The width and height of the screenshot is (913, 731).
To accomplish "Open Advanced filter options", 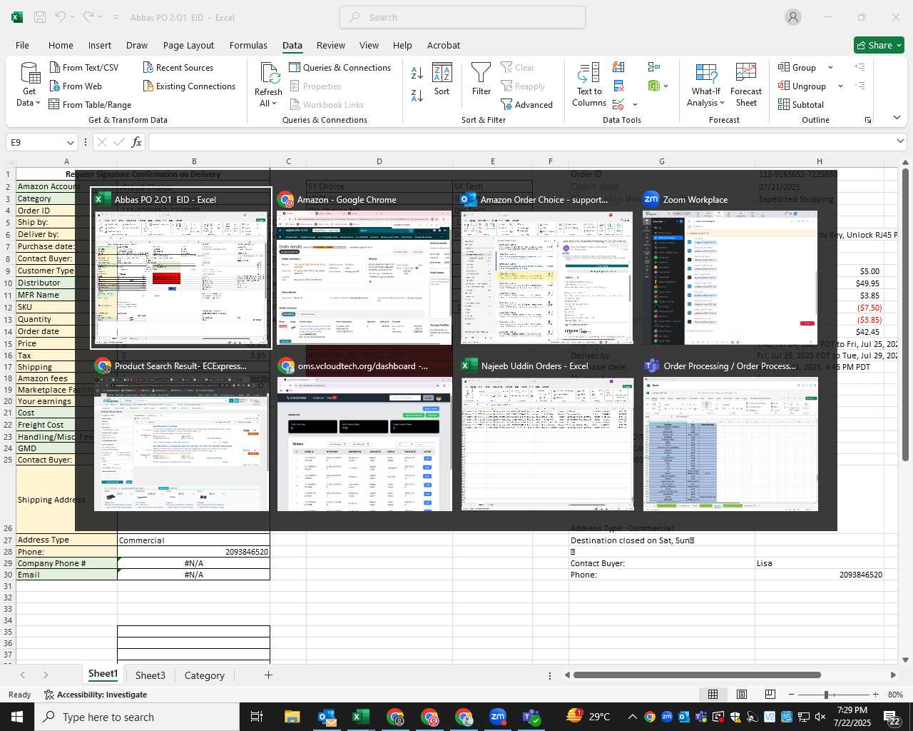I will (x=526, y=104).
